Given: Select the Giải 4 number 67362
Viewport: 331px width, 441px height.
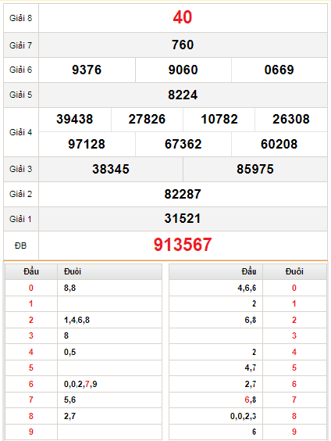Looking at the screenshot, I should (x=183, y=145).
